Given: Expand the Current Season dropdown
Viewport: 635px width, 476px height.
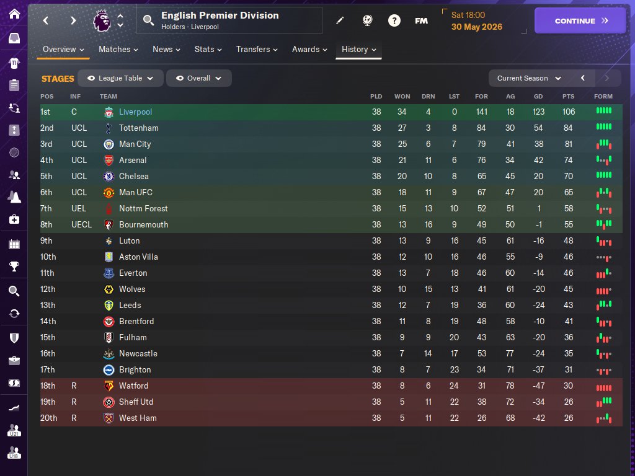Looking at the screenshot, I should (529, 78).
